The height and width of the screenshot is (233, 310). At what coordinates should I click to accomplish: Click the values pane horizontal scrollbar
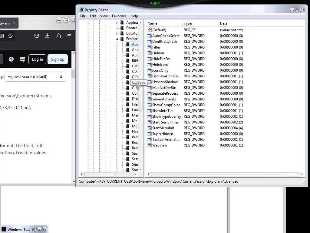click(224, 174)
